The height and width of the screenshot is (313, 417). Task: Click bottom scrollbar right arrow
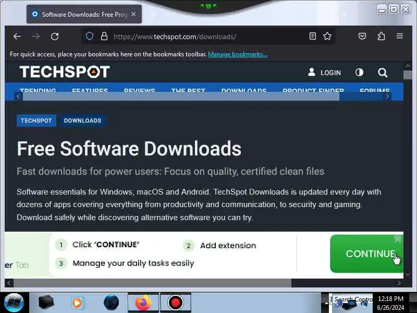point(399,283)
